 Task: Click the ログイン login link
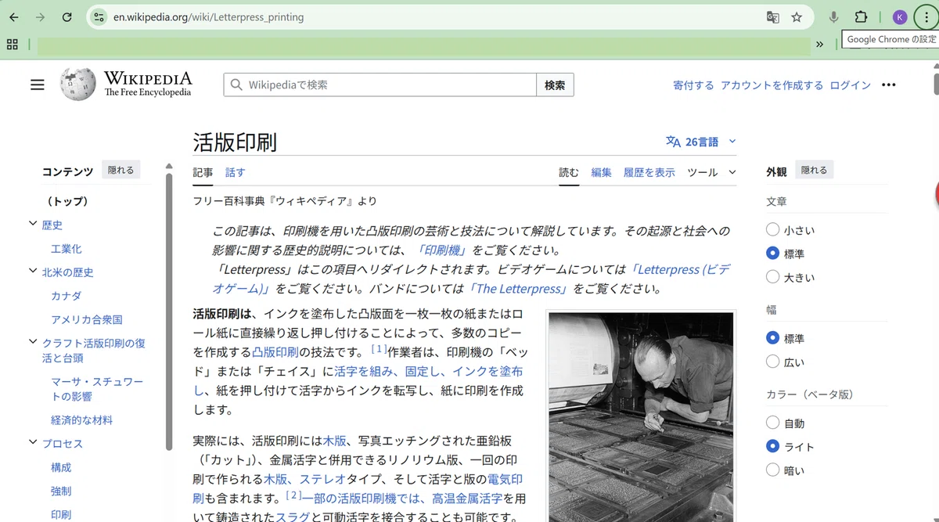[850, 85]
